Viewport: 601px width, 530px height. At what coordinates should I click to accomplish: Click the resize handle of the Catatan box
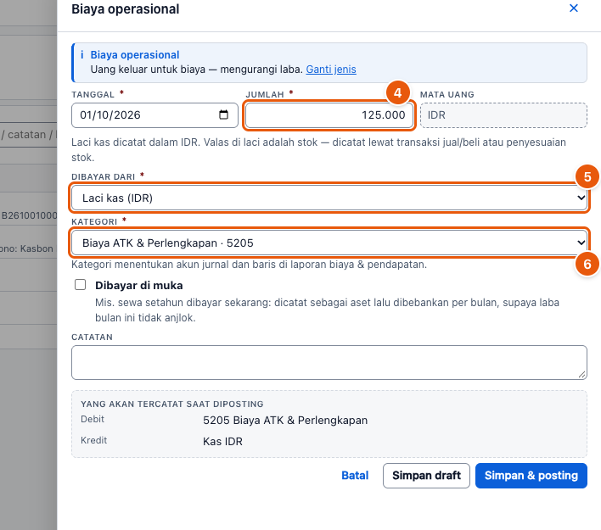581,375
